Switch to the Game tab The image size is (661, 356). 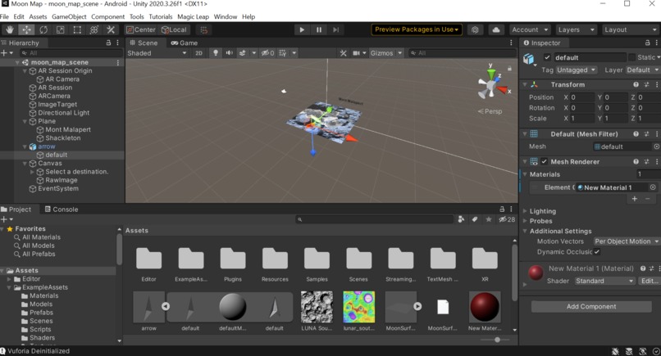click(x=185, y=43)
